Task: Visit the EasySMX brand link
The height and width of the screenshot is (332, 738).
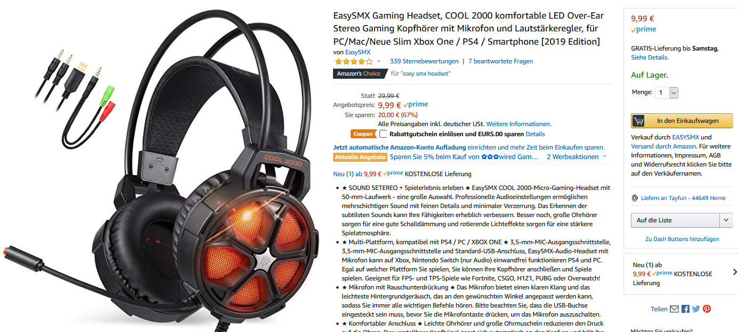Action: (x=358, y=52)
